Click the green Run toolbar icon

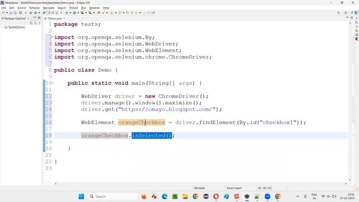(x=75, y=13)
